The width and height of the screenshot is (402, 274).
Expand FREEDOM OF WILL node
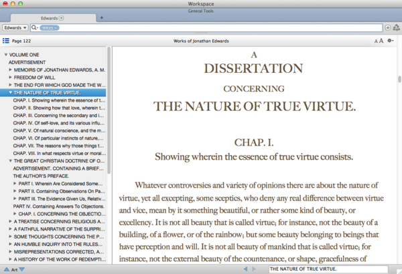[10, 78]
